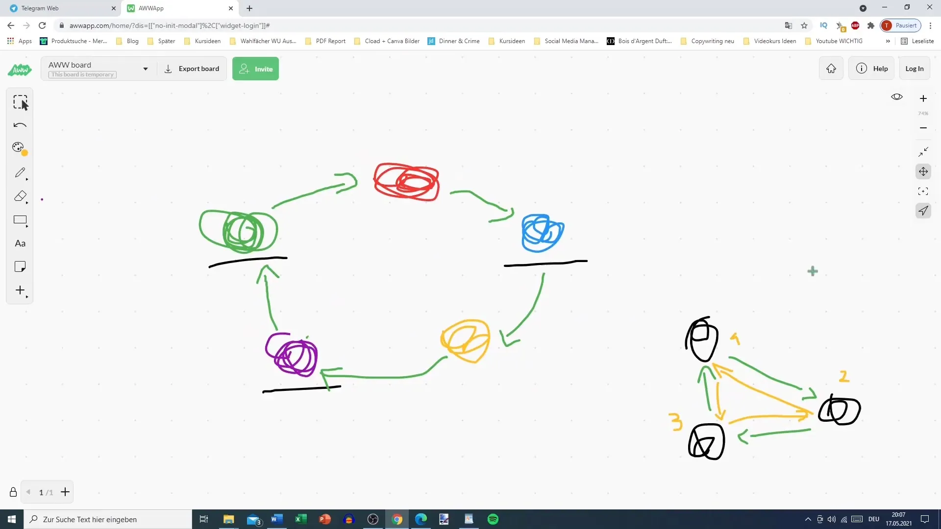Open PDF Report bookmark folder

(325, 41)
